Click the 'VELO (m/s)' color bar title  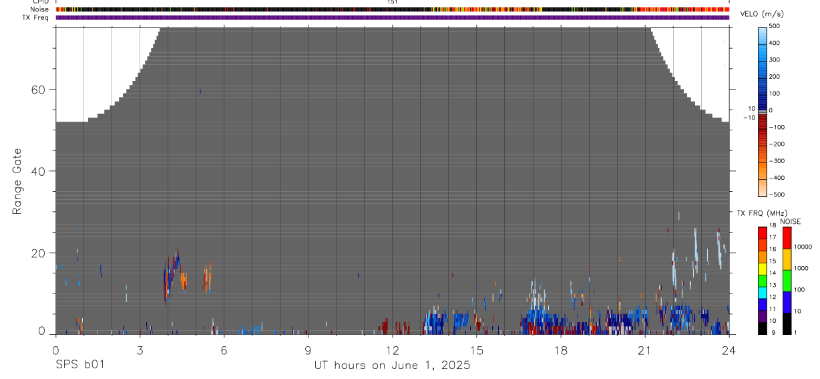[763, 15]
